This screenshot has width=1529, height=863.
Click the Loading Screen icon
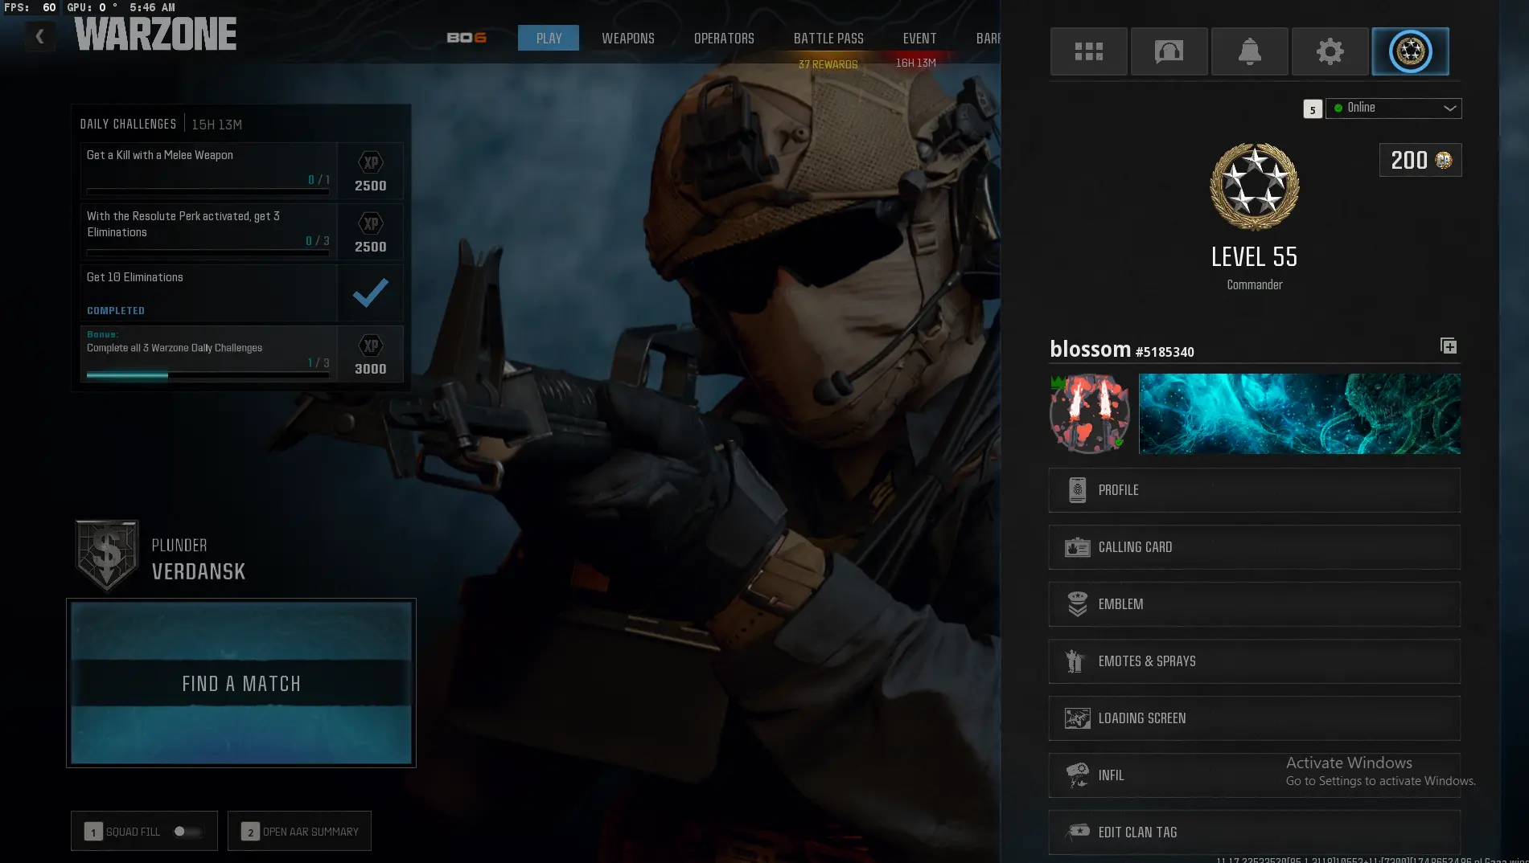[1077, 718]
